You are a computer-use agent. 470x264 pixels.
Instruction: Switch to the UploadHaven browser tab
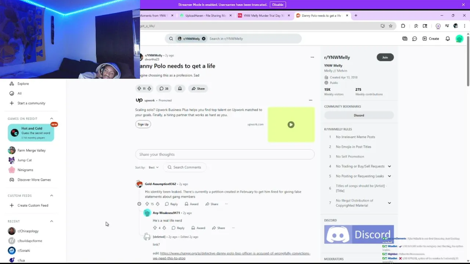point(206,15)
